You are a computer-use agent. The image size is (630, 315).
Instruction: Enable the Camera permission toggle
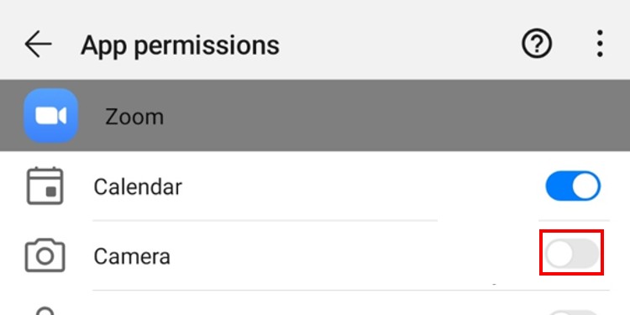point(572,254)
